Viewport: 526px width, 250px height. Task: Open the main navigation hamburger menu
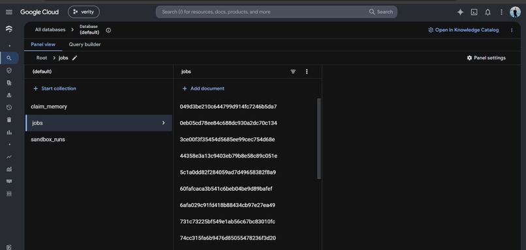(x=9, y=12)
